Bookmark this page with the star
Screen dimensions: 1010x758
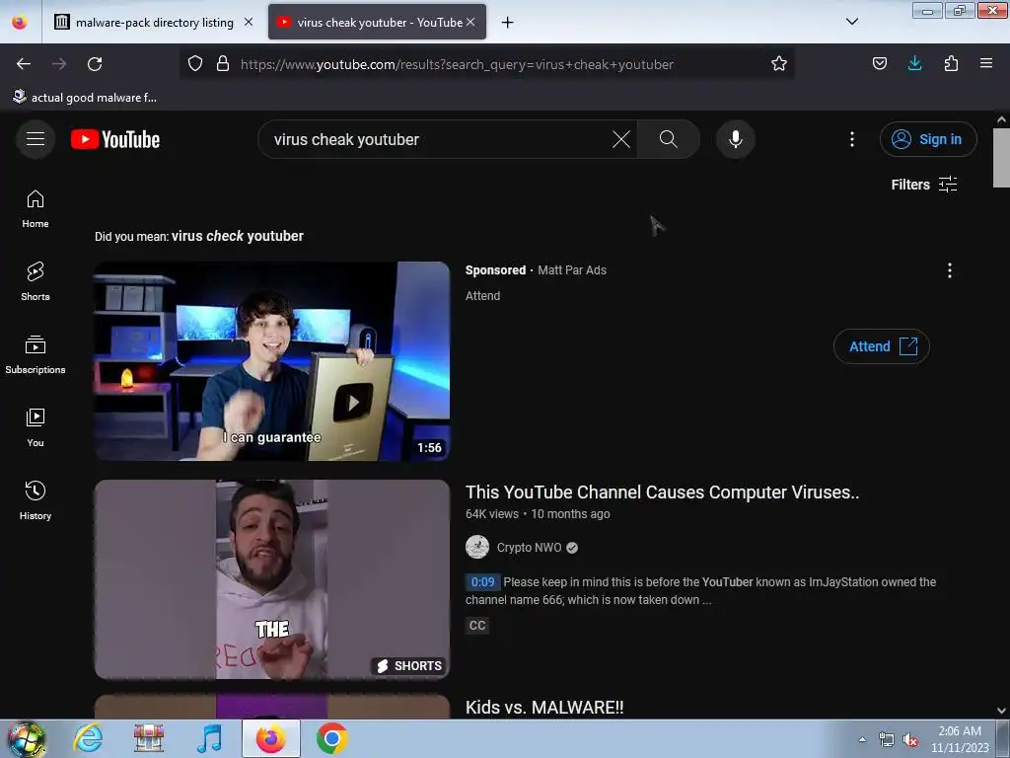(x=779, y=64)
